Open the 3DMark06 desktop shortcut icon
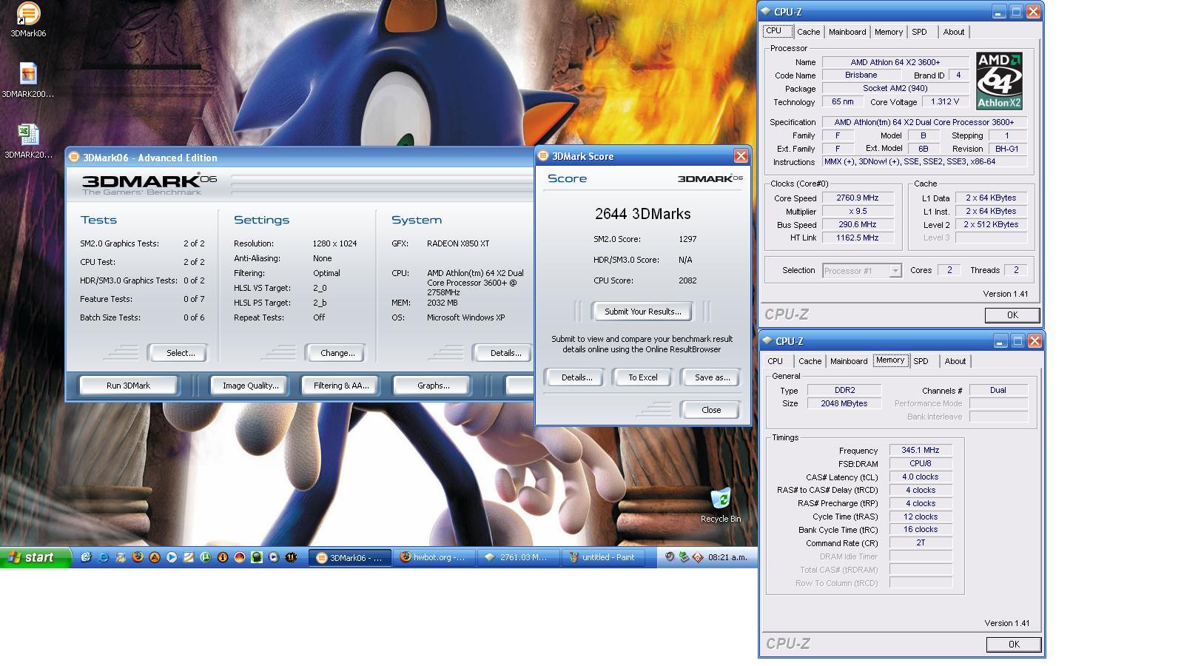1184x666 pixels. click(x=28, y=14)
